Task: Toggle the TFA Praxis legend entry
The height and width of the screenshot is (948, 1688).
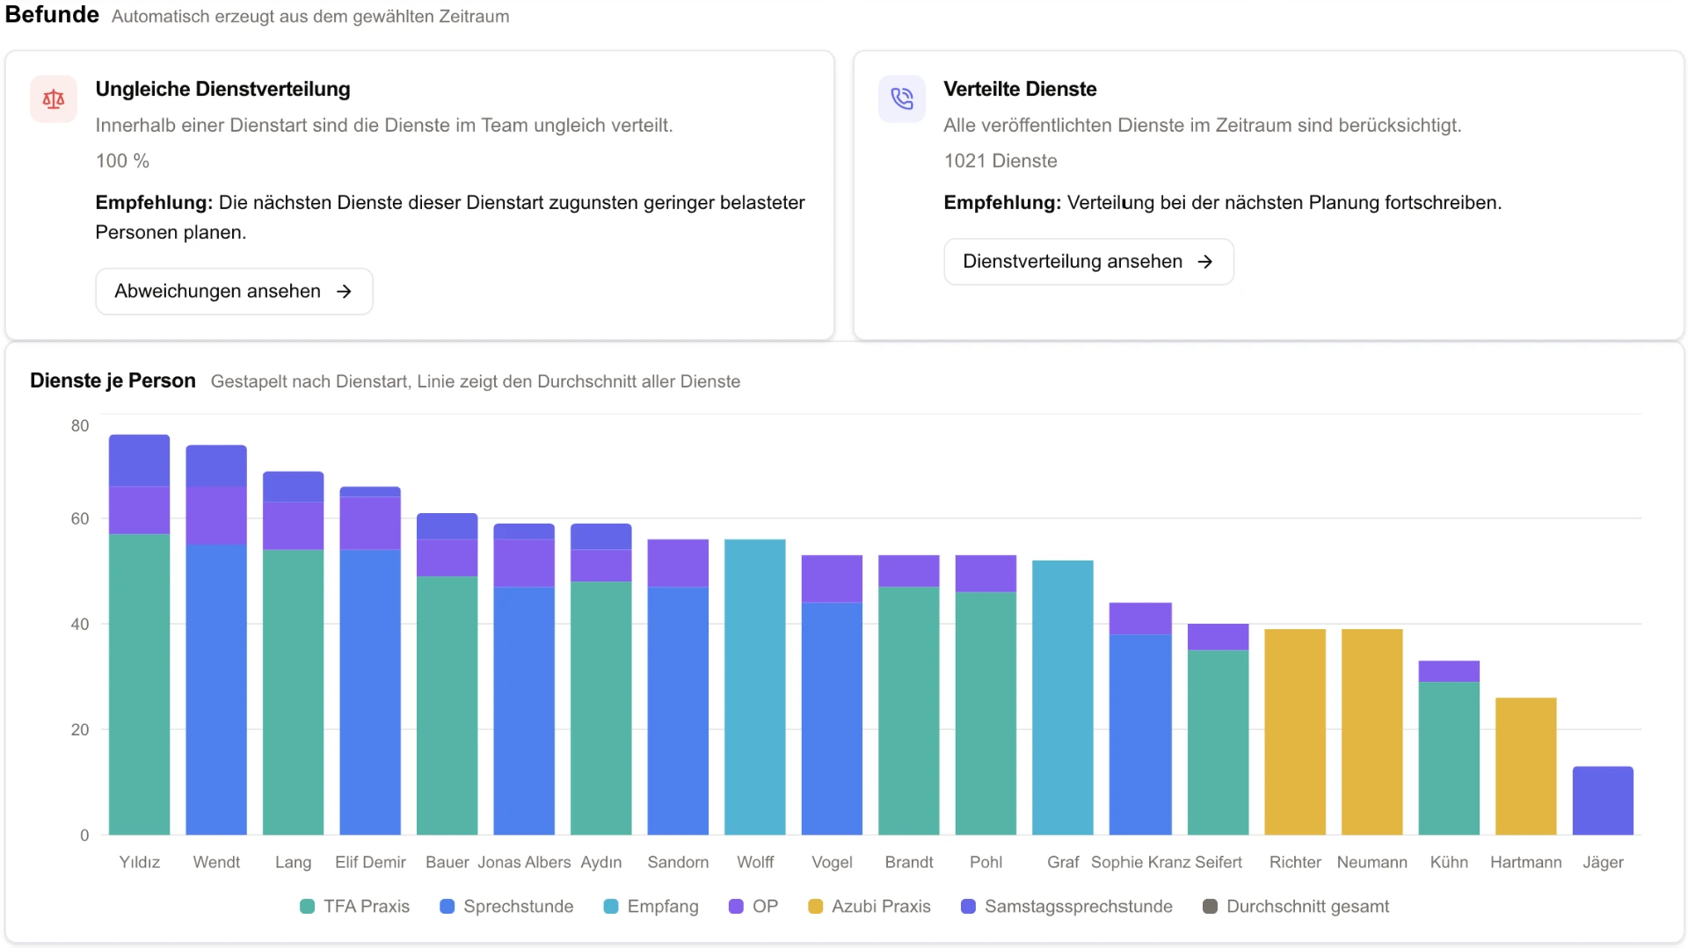Action: click(355, 907)
